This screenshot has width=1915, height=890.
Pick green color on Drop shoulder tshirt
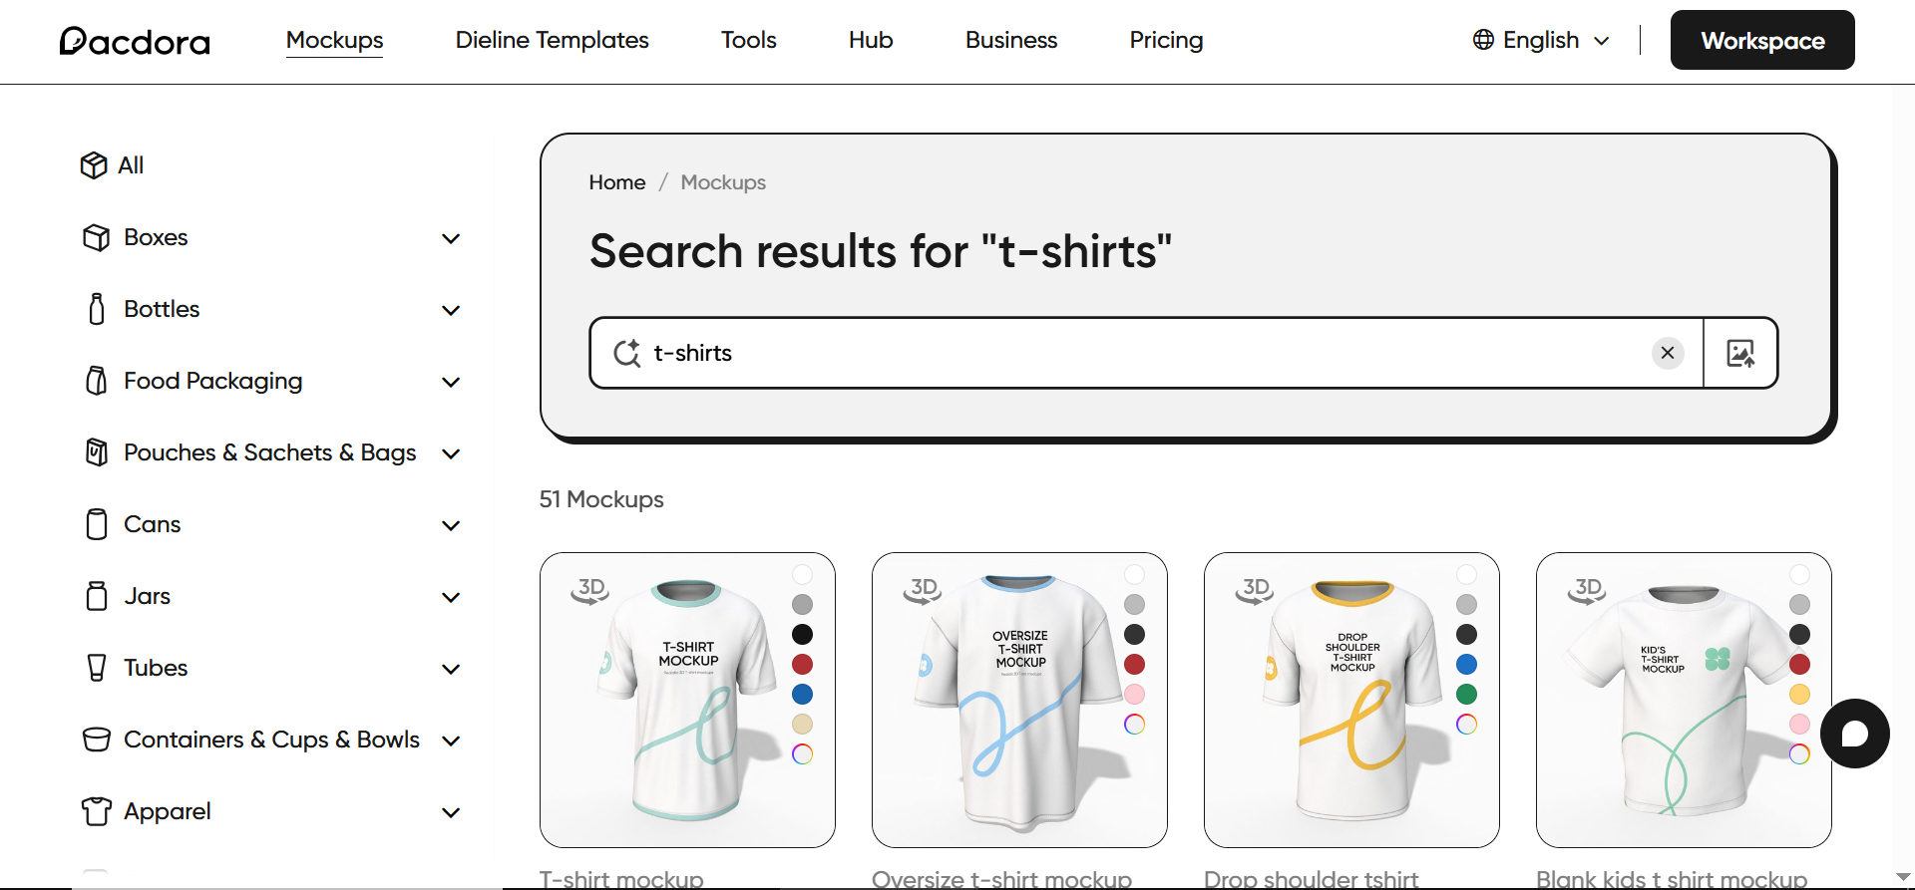tap(1466, 695)
